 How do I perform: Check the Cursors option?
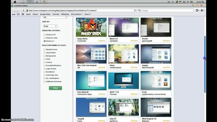point(44,62)
